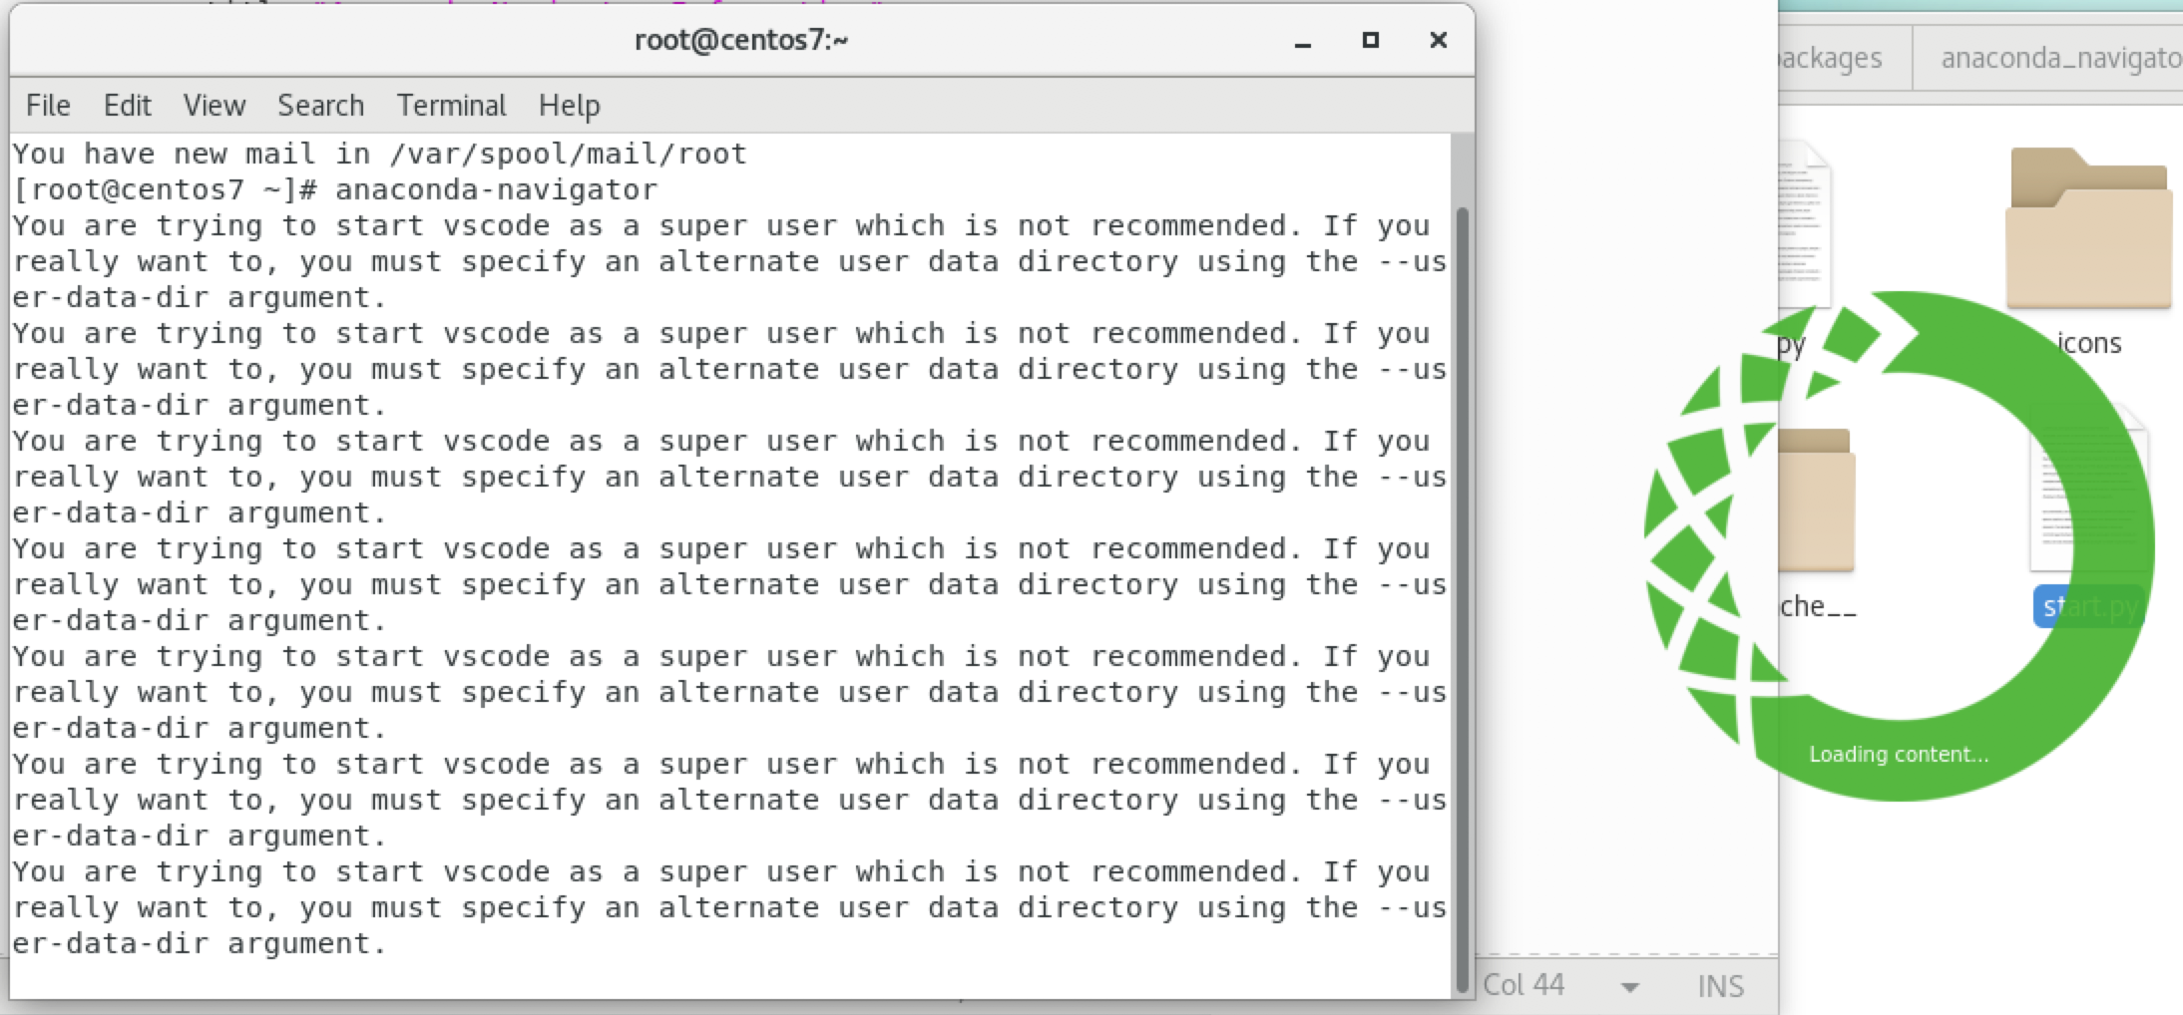Switch to the anaconda_navigator tab
The image size is (2183, 1015).
pos(2060,58)
